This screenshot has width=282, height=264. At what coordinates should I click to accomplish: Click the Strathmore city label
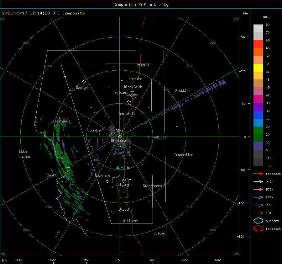(x=152, y=186)
